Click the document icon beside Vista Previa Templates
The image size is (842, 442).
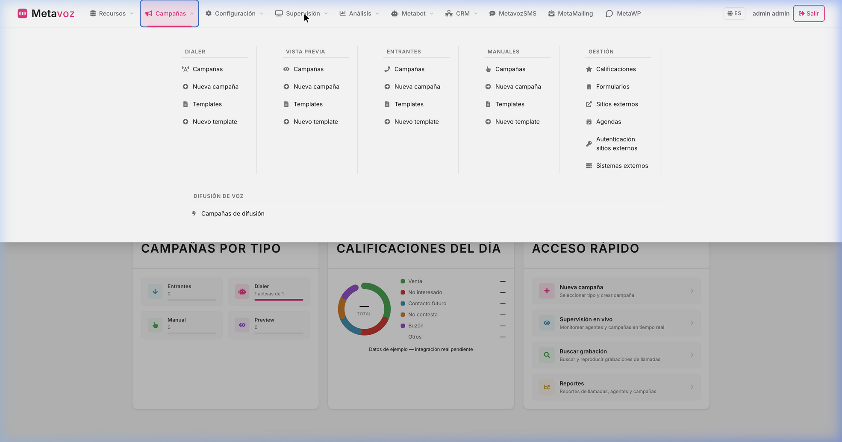[x=286, y=104]
